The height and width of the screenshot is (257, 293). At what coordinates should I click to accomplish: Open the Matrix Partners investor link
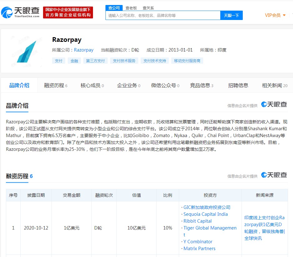click(199, 249)
